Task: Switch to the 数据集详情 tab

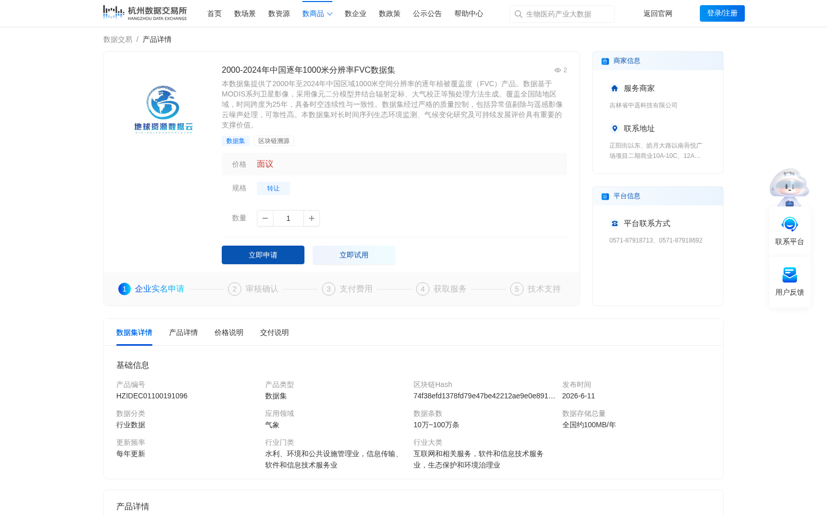Action: pos(134,332)
